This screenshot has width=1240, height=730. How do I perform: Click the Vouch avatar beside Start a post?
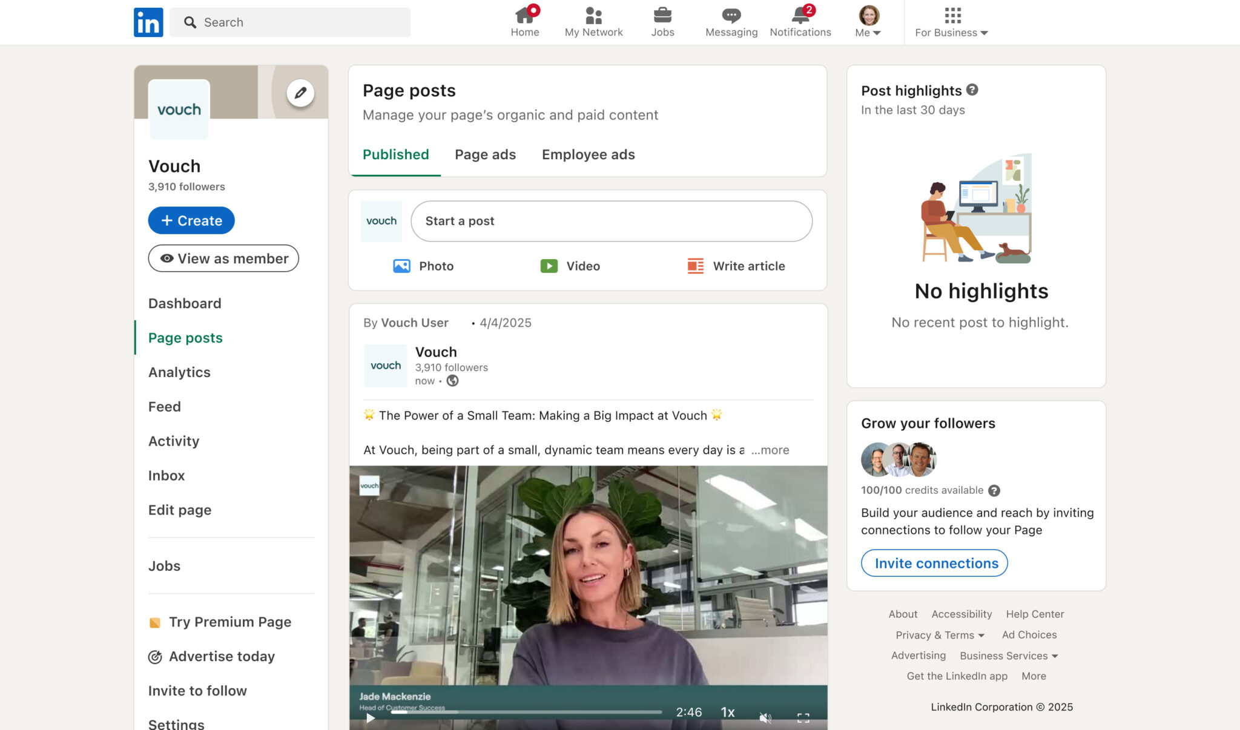[381, 221]
